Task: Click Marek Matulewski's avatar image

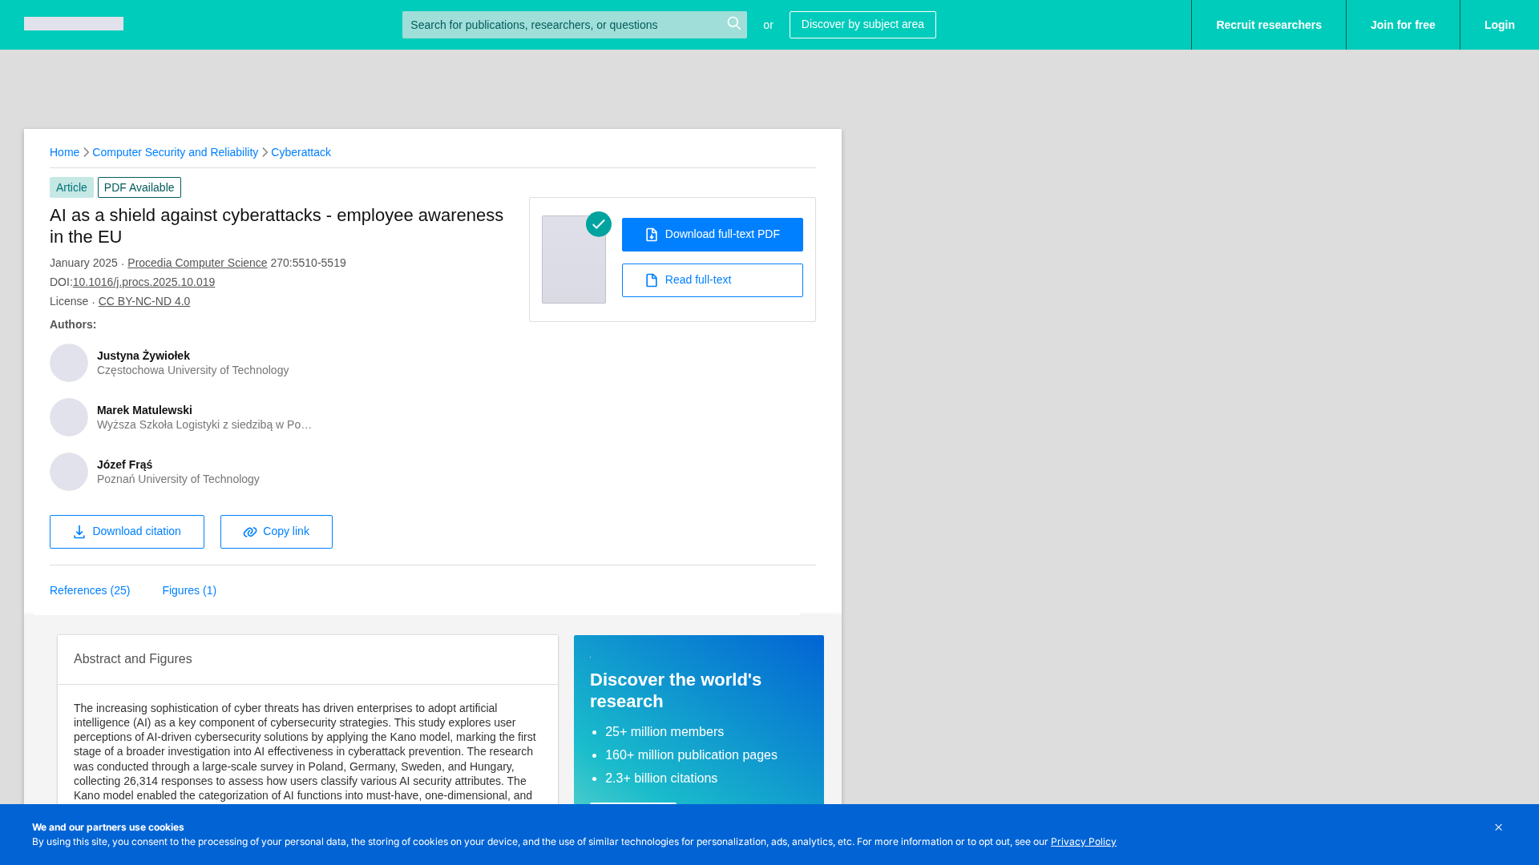Action: click(69, 417)
